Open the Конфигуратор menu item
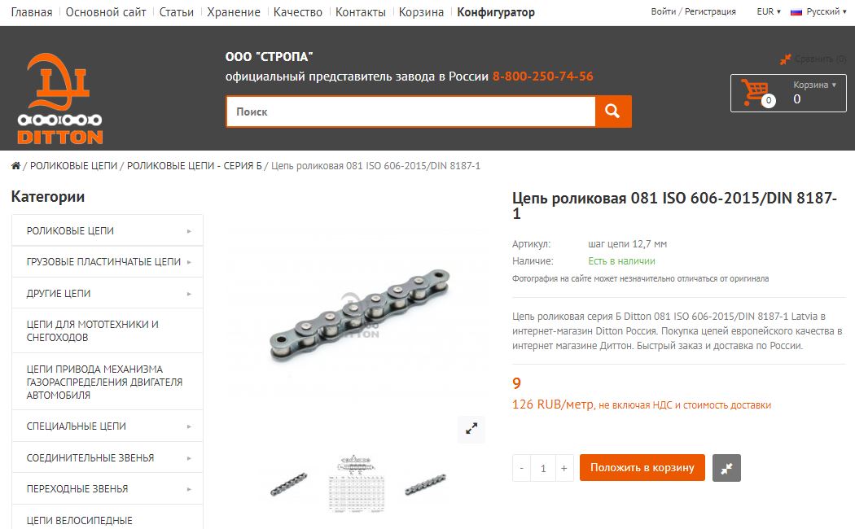Screen dimensions: 855x529 [x=496, y=12]
